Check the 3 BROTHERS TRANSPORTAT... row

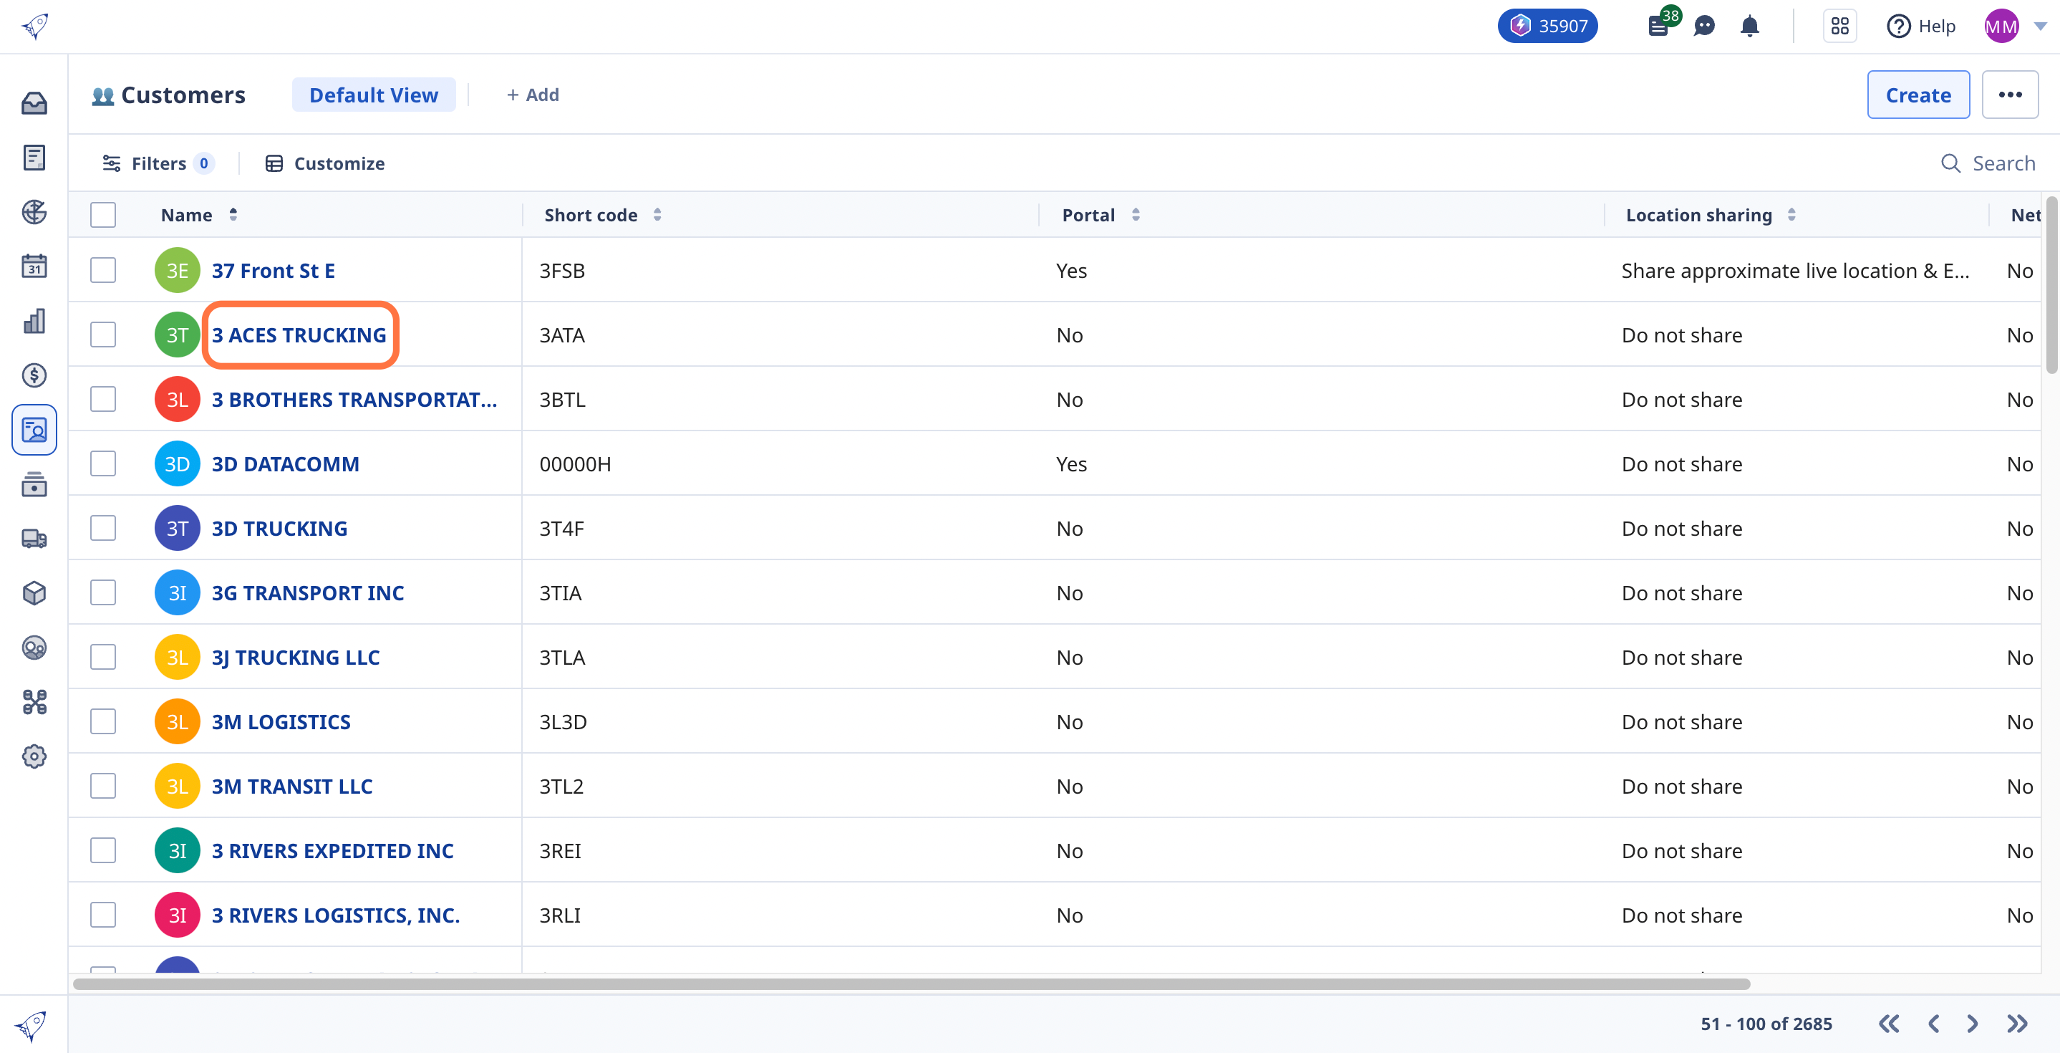point(103,399)
